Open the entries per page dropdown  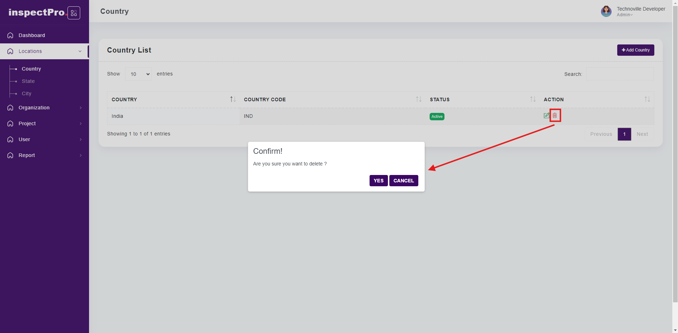(138, 74)
